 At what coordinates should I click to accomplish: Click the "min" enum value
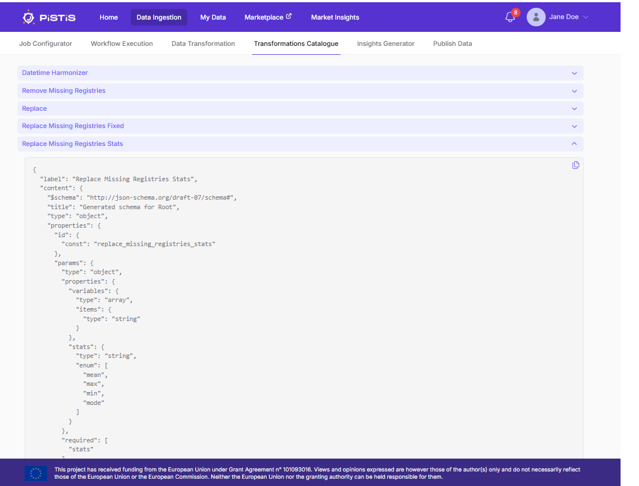coord(94,394)
